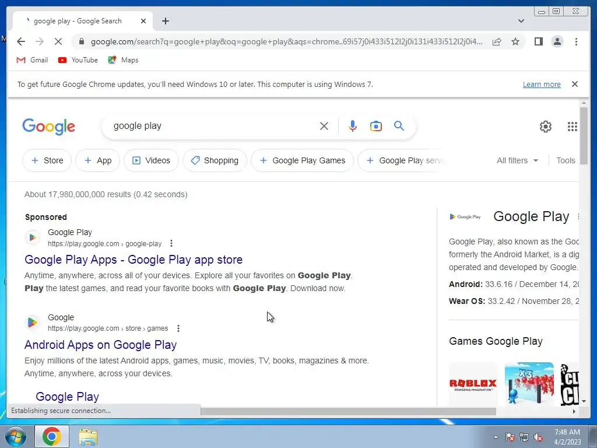The height and width of the screenshot is (448, 597).
Task: Open Windows Start menu
Action: tap(15, 436)
